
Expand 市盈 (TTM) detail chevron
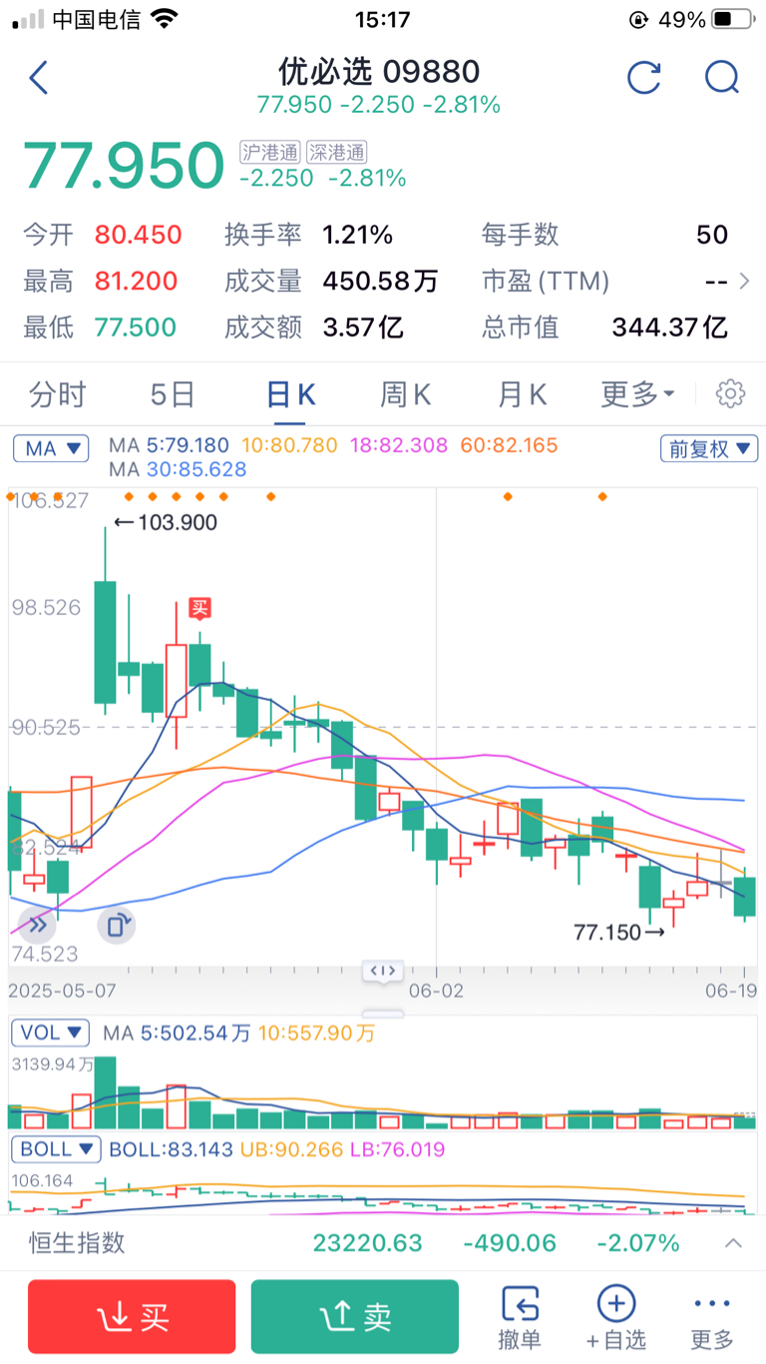[x=744, y=282]
